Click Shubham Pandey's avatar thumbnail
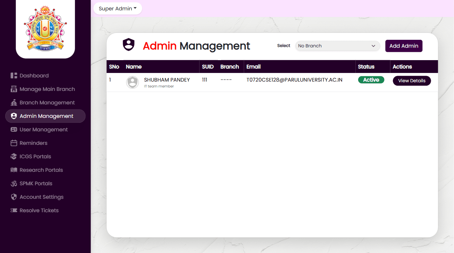454x253 pixels. (132, 82)
